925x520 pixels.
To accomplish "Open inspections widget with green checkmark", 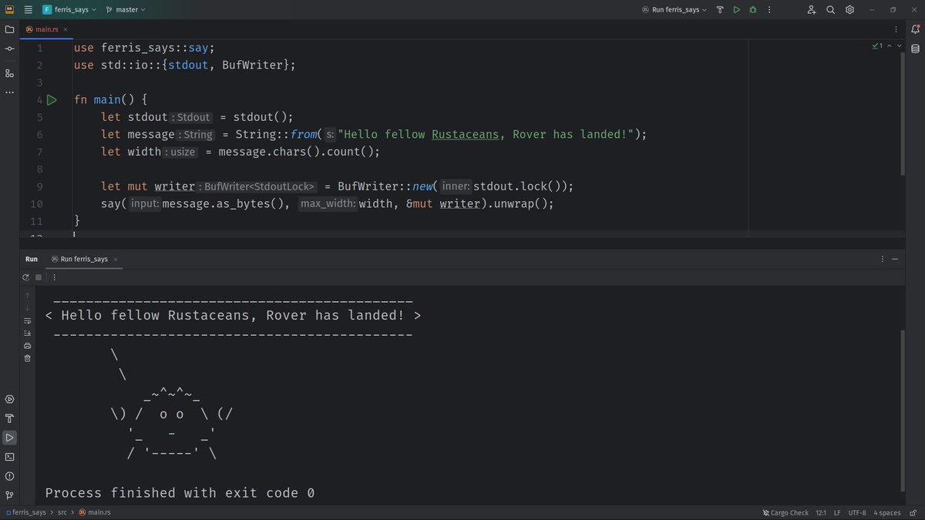I will 877,46.
